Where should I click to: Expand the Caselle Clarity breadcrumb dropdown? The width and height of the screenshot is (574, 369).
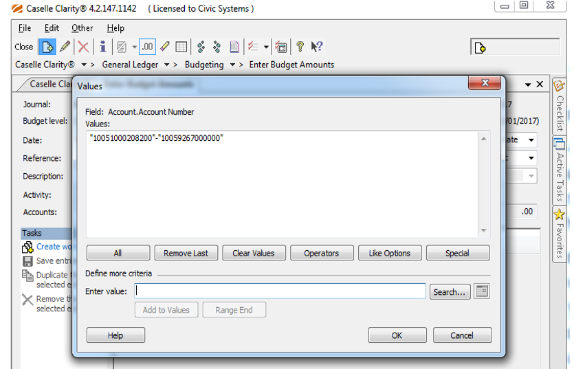point(84,65)
